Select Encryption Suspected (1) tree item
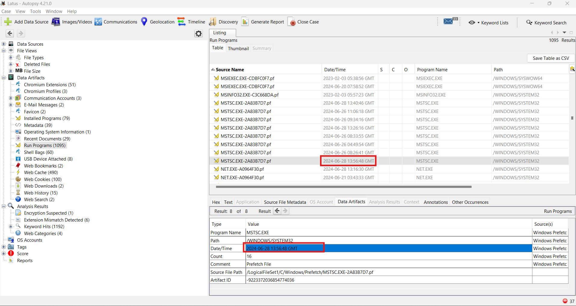The image size is (576, 306). (x=49, y=213)
